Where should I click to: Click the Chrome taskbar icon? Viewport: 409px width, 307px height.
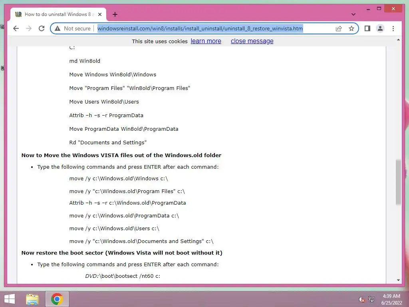(x=57, y=299)
